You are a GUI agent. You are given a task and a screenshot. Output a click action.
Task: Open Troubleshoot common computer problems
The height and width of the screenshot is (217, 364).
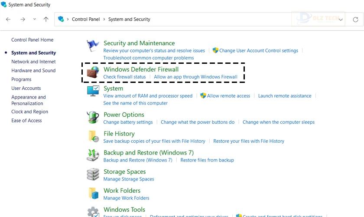pos(149,58)
